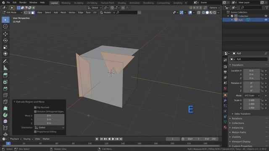Activate the Inset Faces tool
This screenshot has height=151, width=269.
[5, 82]
